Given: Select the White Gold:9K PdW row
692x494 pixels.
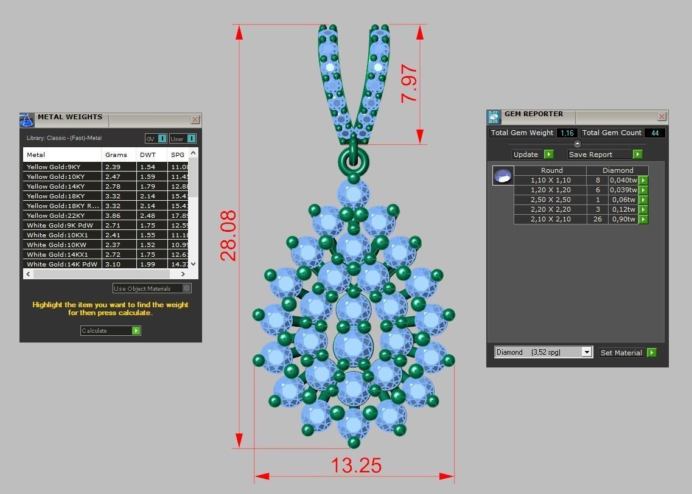Looking at the screenshot, I should point(106,225).
